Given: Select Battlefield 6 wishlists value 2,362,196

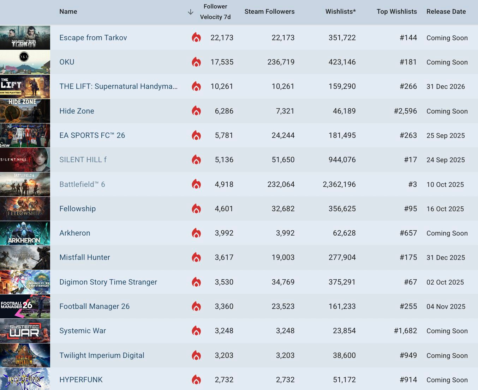Looking at the screenshot, I should pyautogui.click(x=339, y=184).
